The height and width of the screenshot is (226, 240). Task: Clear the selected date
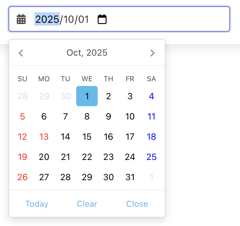[x=87, y=204]
